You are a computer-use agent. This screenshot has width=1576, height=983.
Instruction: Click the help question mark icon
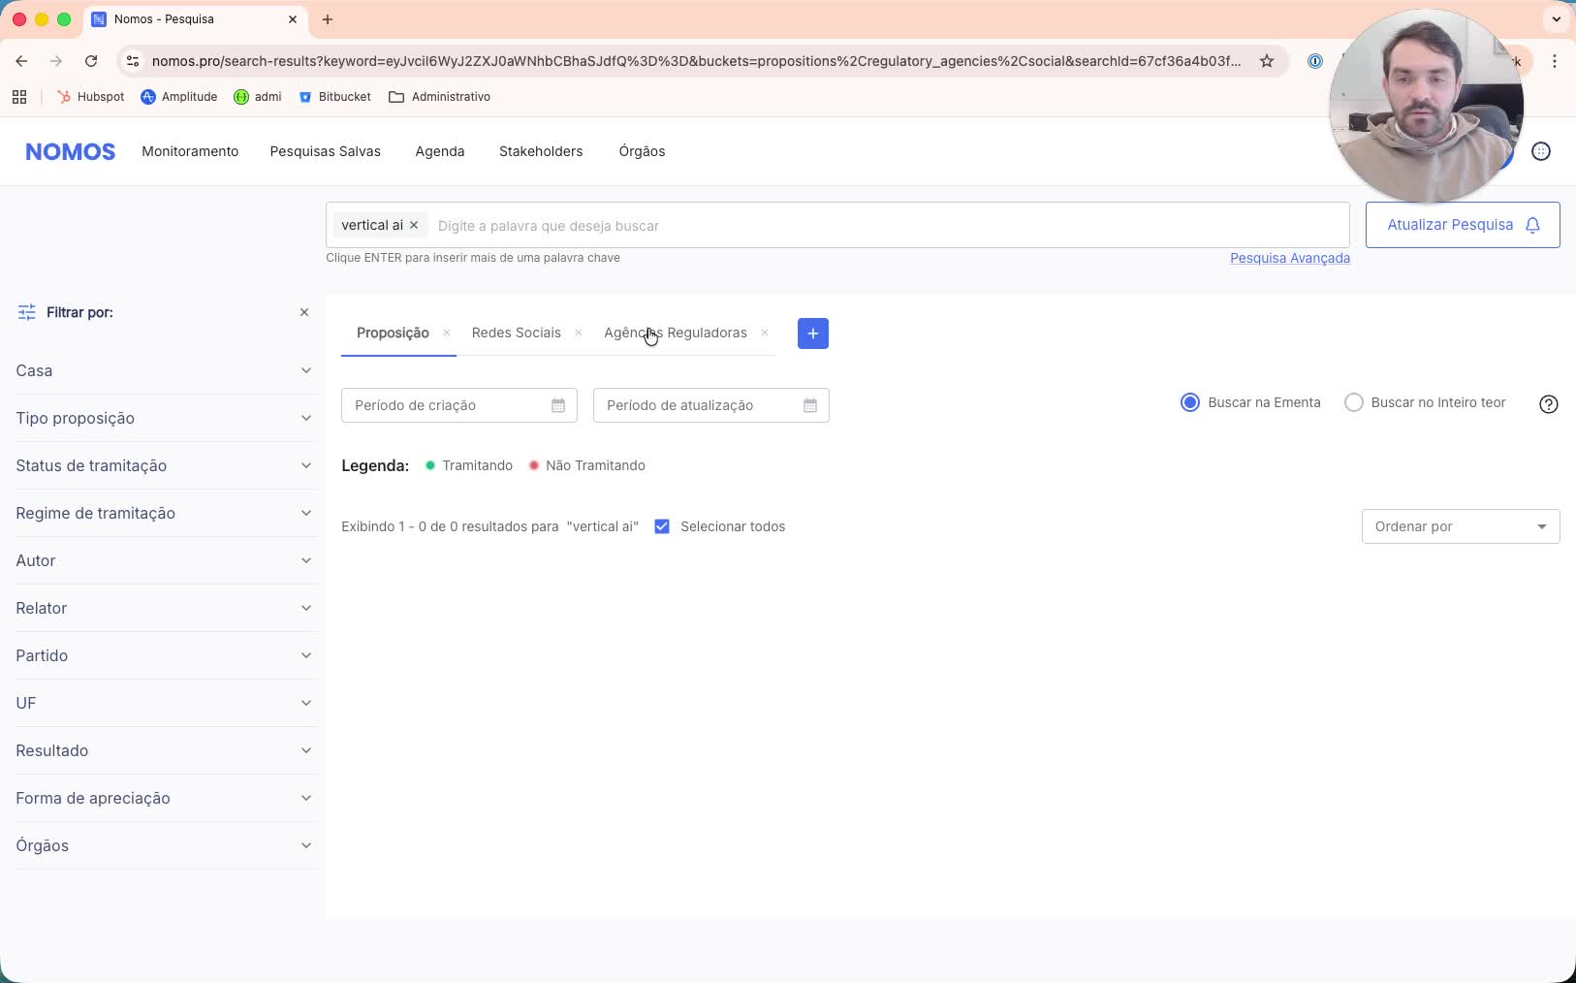[x=1549, y=404]
